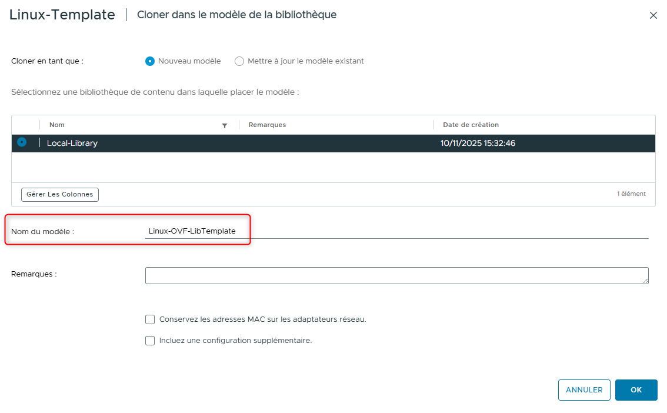667x413 pixels.
Task: Enable Conservez les adresses MAC checkbox
Action: point(150,319)
